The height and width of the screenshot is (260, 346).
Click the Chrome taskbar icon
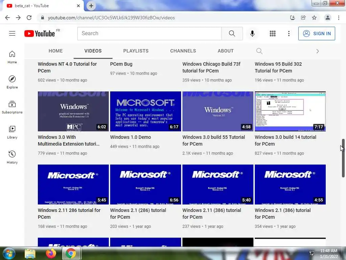71,253
